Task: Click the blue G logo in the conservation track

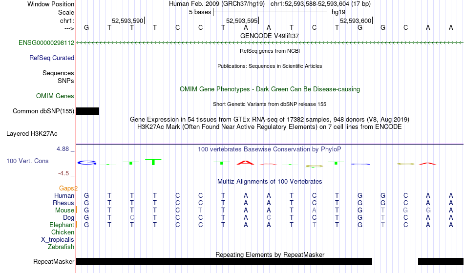Action: coord(87,162)
